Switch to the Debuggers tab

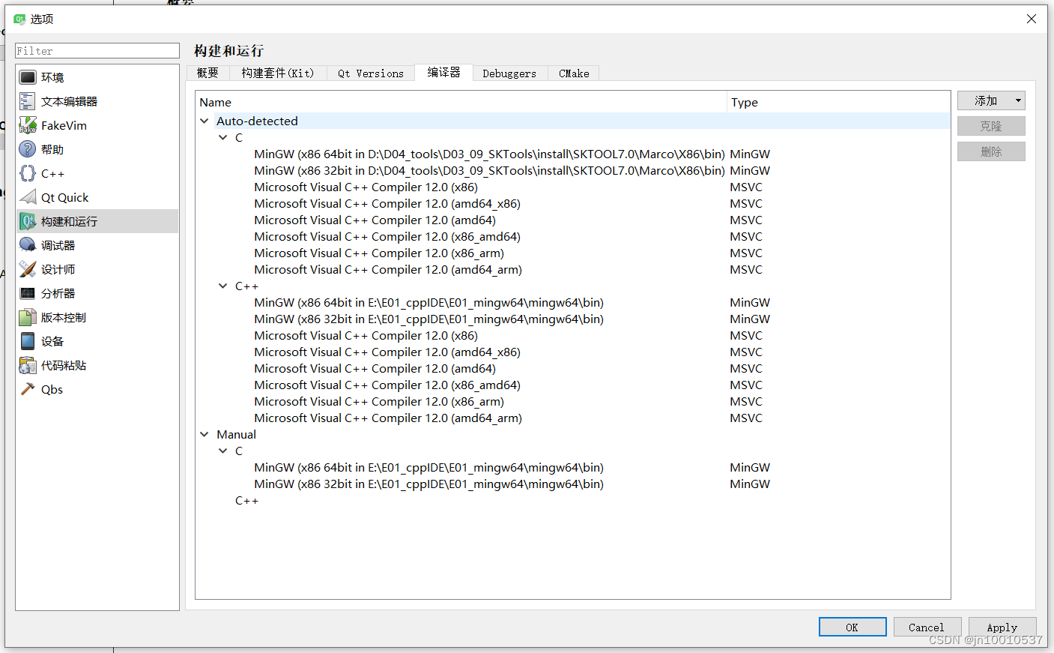509,73
